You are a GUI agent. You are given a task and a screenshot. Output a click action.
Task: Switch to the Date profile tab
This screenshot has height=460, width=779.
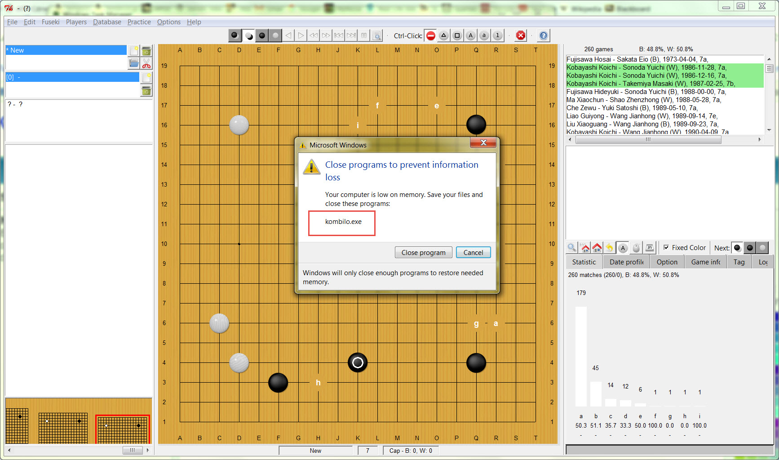tap(626, 262)
